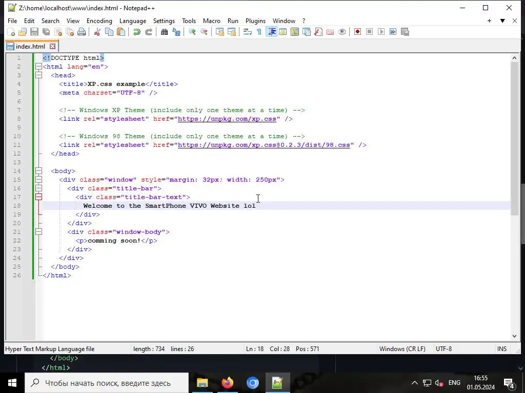Cut selection with the scissors icon
The width and height of the screenshot is (525, 393).
point(97,32)
